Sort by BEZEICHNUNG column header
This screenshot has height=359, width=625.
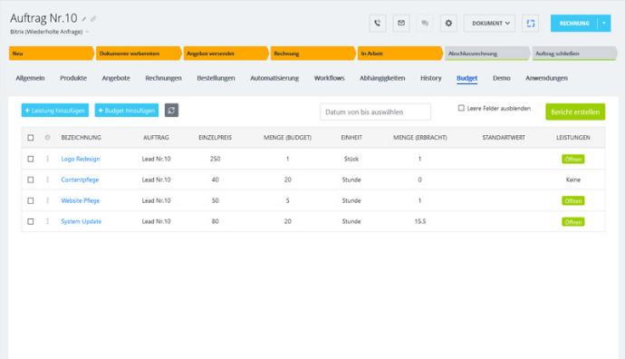pos(81,138)
